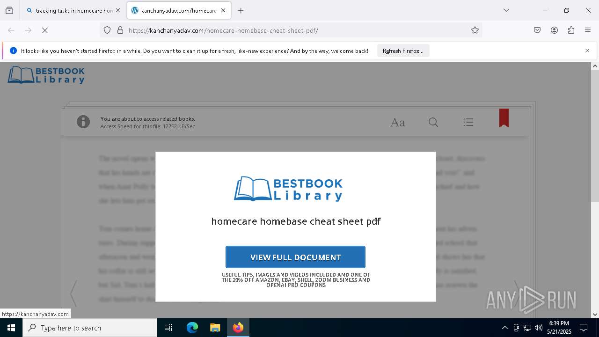Click the scrollbar down arrow

tap(595, 315)
